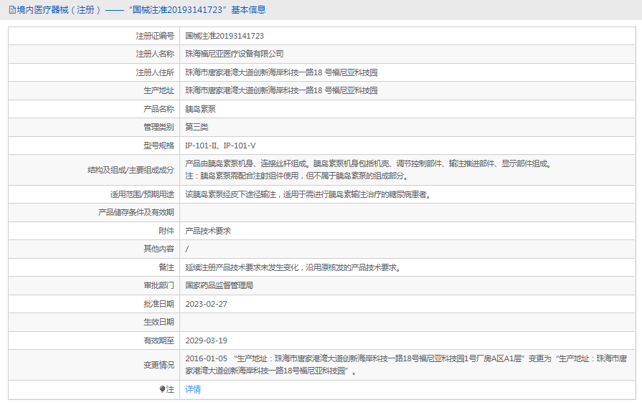642x405 pixels.
Task: Click expiry date 2029-03-19
Action: [x=206, y=340]
